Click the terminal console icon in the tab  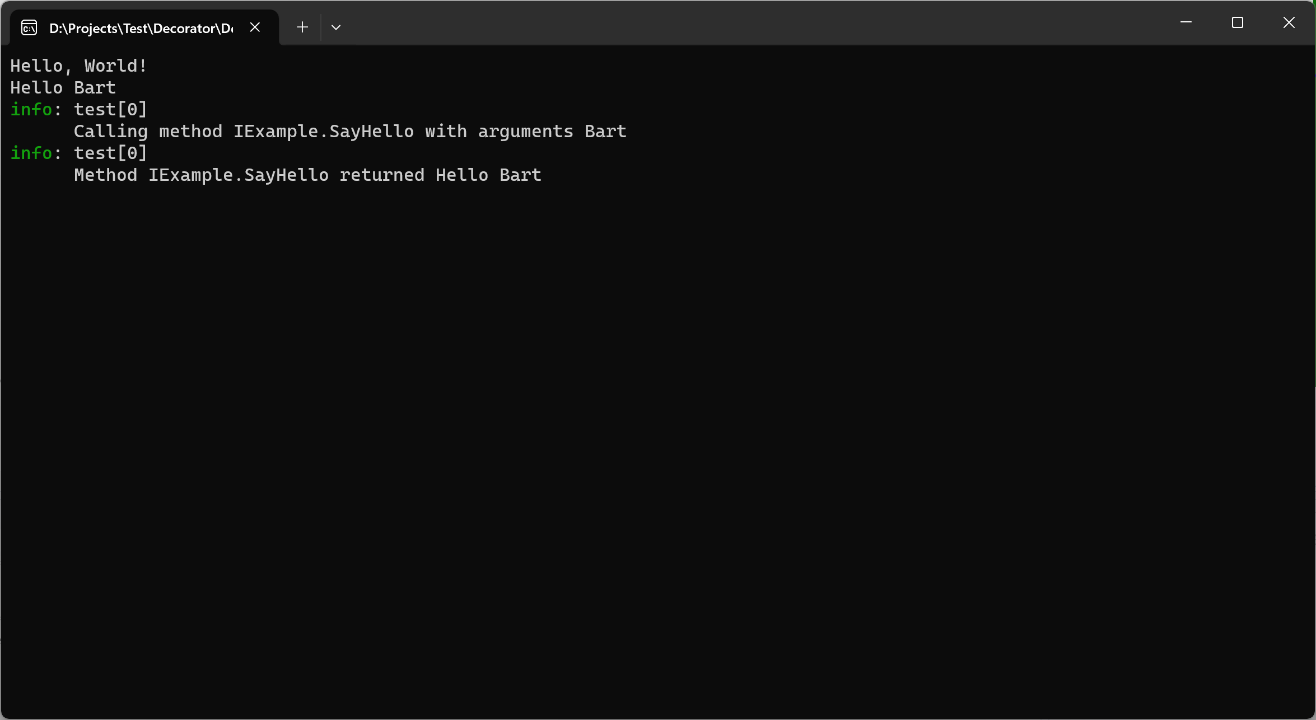pos(29,27)
